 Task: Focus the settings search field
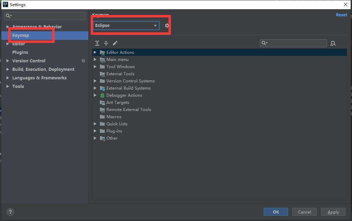(x=45, y=16)
